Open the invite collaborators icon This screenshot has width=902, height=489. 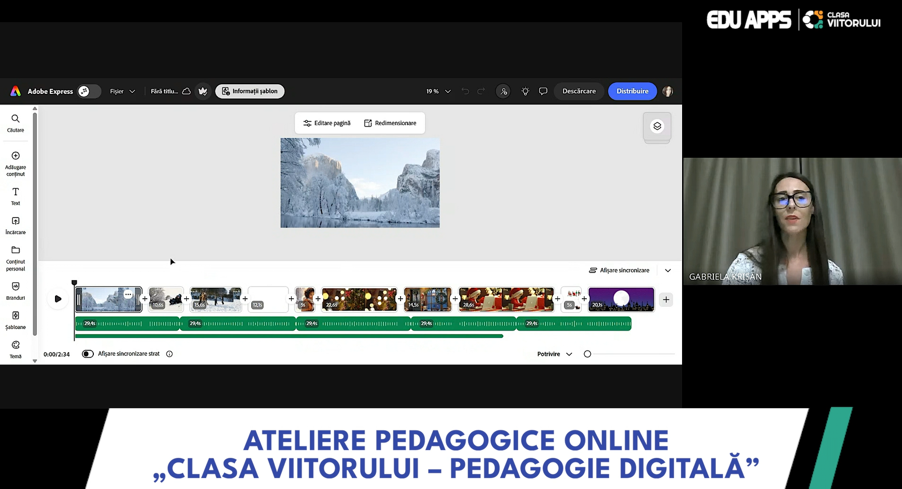(x=503, y=91)
